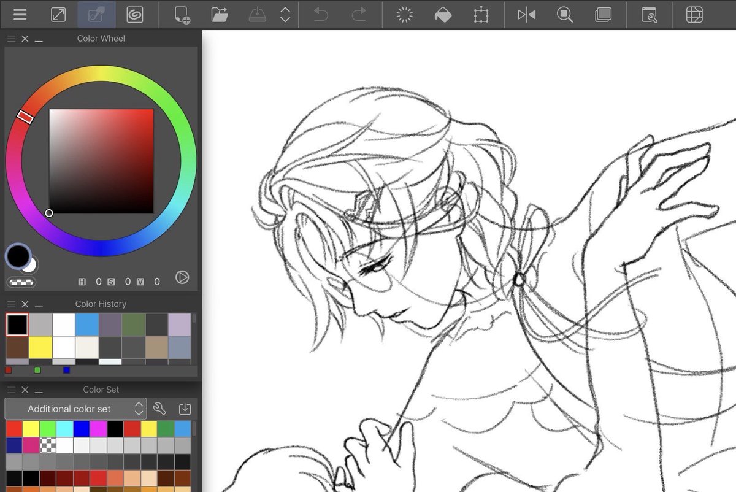Close the Color Set panel
The height and width of the screenshot is (492, 736).
click(x=25, y=390)
